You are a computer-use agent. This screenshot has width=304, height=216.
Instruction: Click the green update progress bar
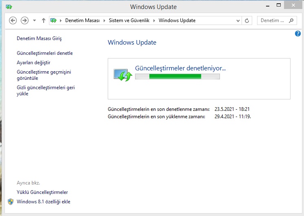pyautogui.click(x=178, y=76)
